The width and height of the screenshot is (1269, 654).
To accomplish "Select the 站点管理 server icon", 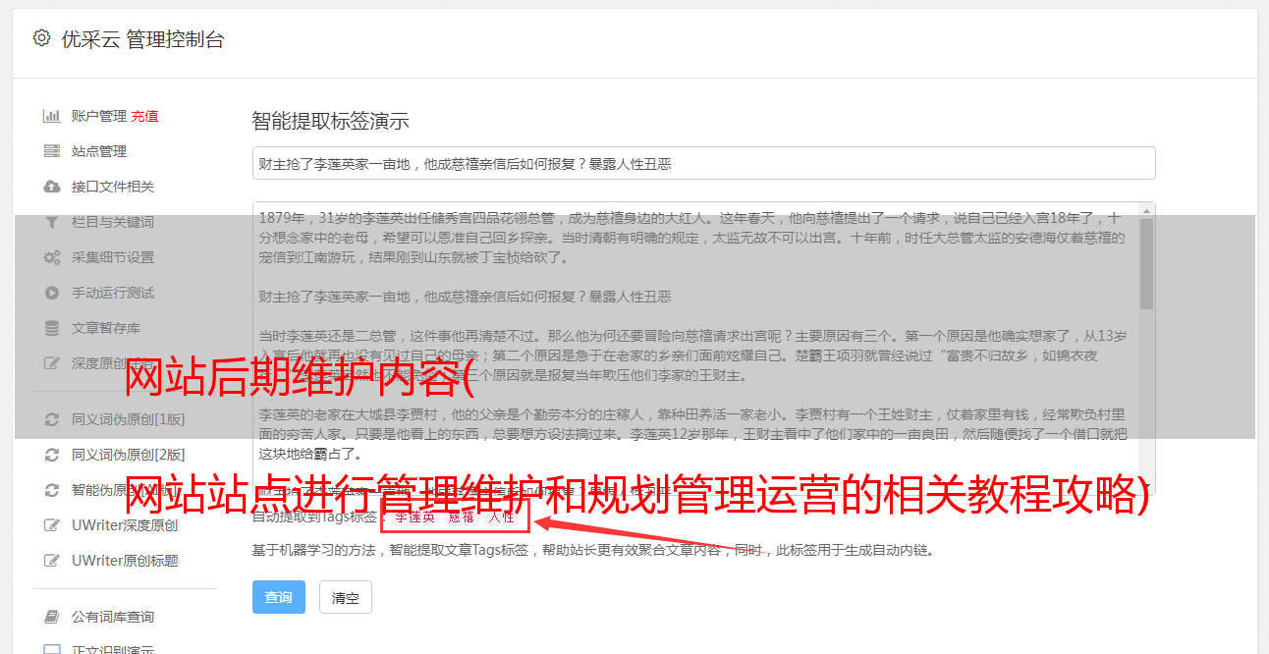I will pos(52,151).
